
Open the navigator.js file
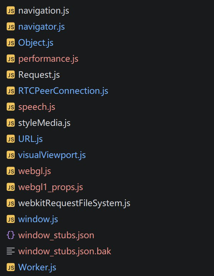point(41,27)
